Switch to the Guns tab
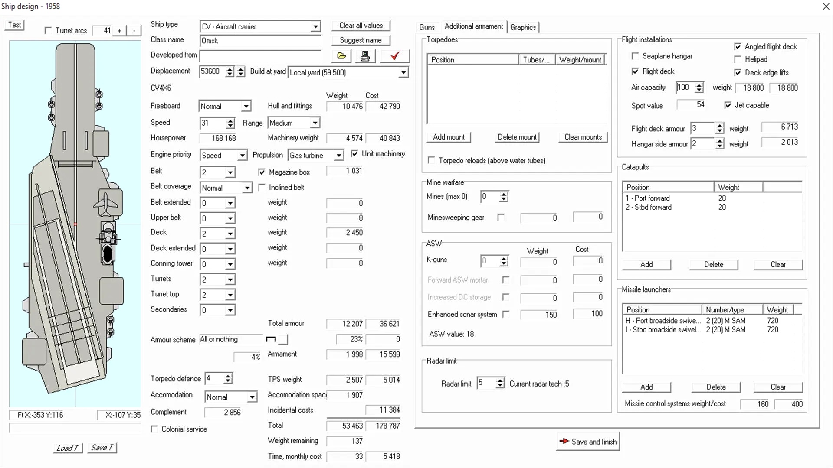 click(426, 27)
